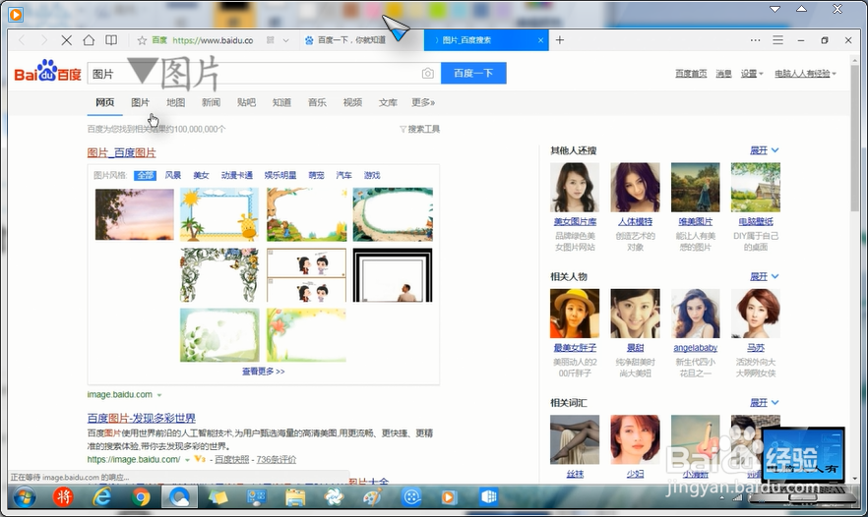This screenshot has height=517, width=868.
Task: Open the file explorer taskbar icon
Action: pyautogui.click(x=295, y=497)
